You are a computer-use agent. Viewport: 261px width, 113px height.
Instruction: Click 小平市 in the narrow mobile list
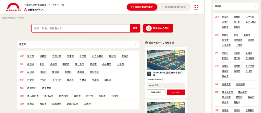coord(239,45)
